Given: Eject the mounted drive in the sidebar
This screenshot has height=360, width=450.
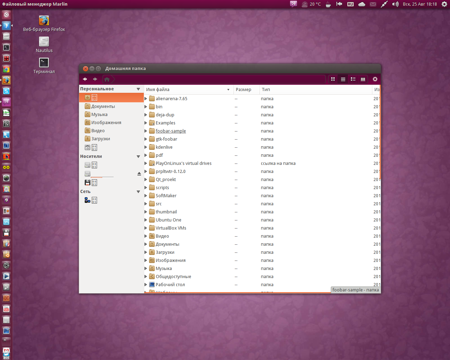Looking at the screenshot, I should pyautogui.click(x=139, y=174).
